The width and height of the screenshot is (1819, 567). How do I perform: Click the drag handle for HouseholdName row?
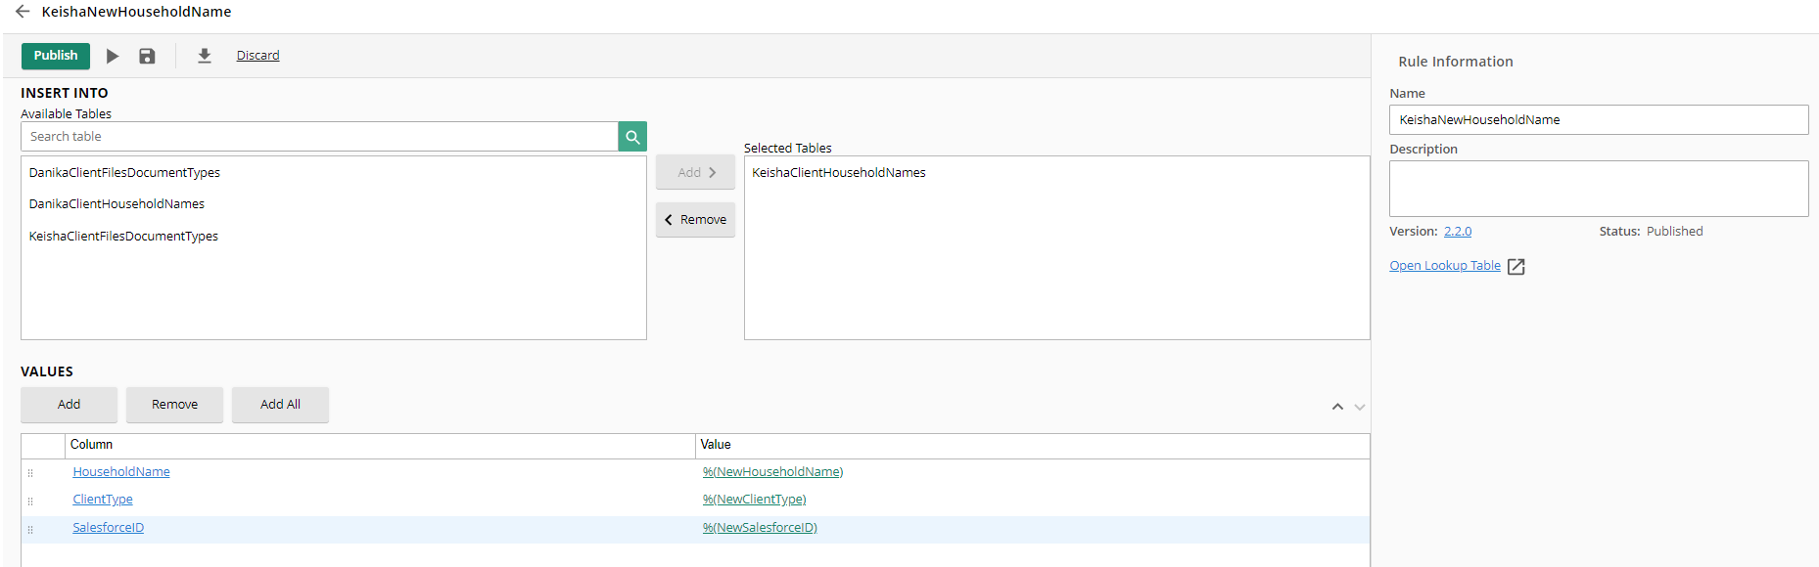[30, 473]
